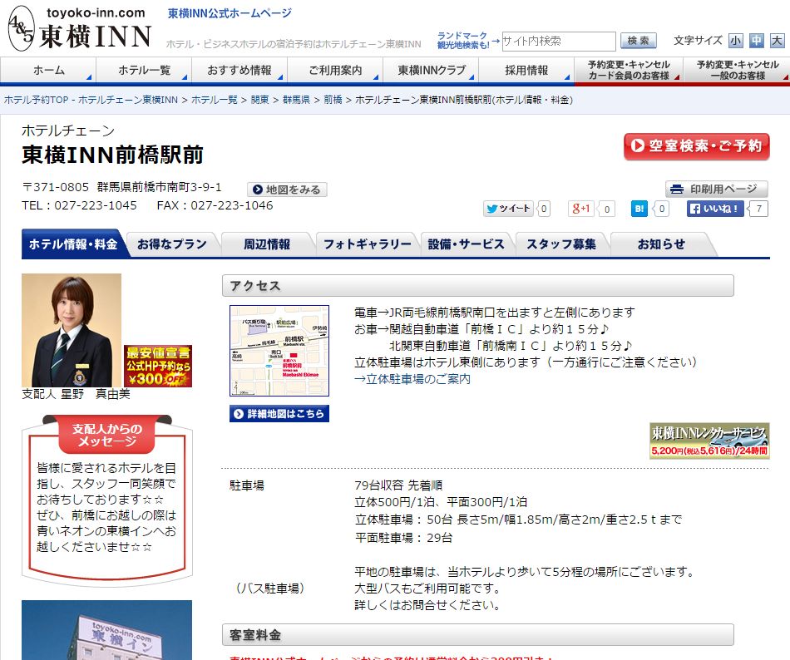Click the hotel building photo
Image resolution: width=790 pixels, height=660 pixels.
click(x=106, y=630)
